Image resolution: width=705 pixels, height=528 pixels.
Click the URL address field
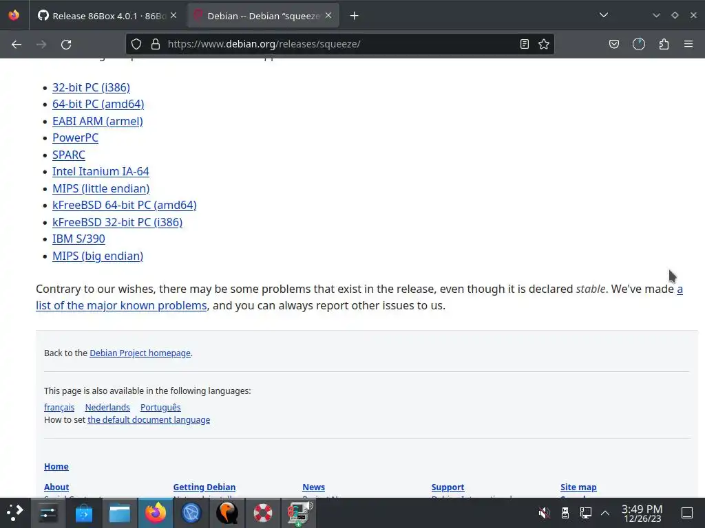point(340,44)
